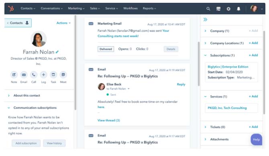The width and height of the screenshot is (269, 156).
Task: Open the Marketing menu
Action: click(76, 8)
